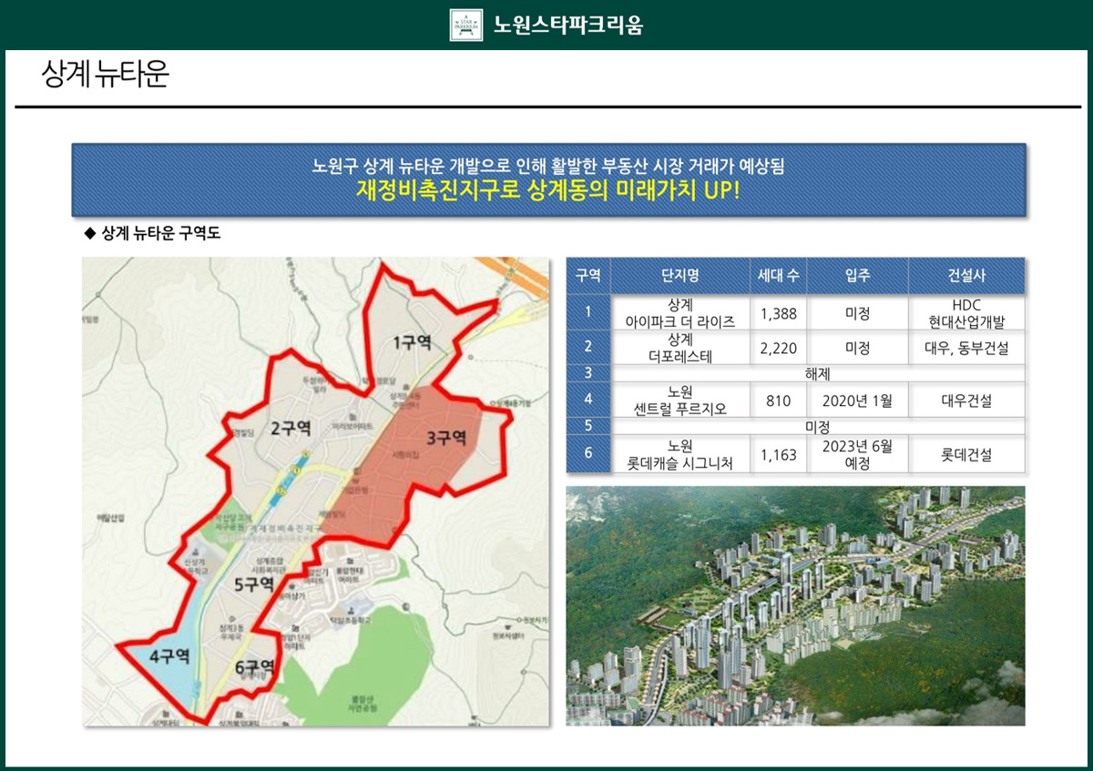Select the builder cell 'HDC 현대산업개발'
Screen dimensions: 1093x771
966,313
